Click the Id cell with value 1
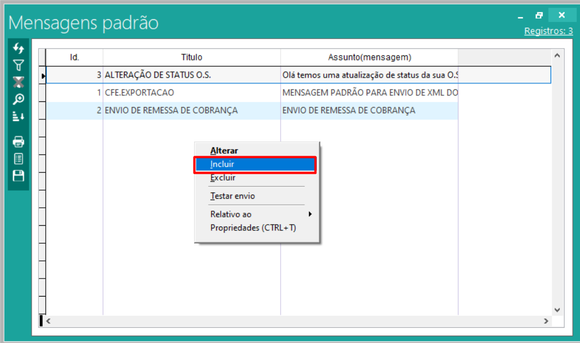 (x=74, y=92)
